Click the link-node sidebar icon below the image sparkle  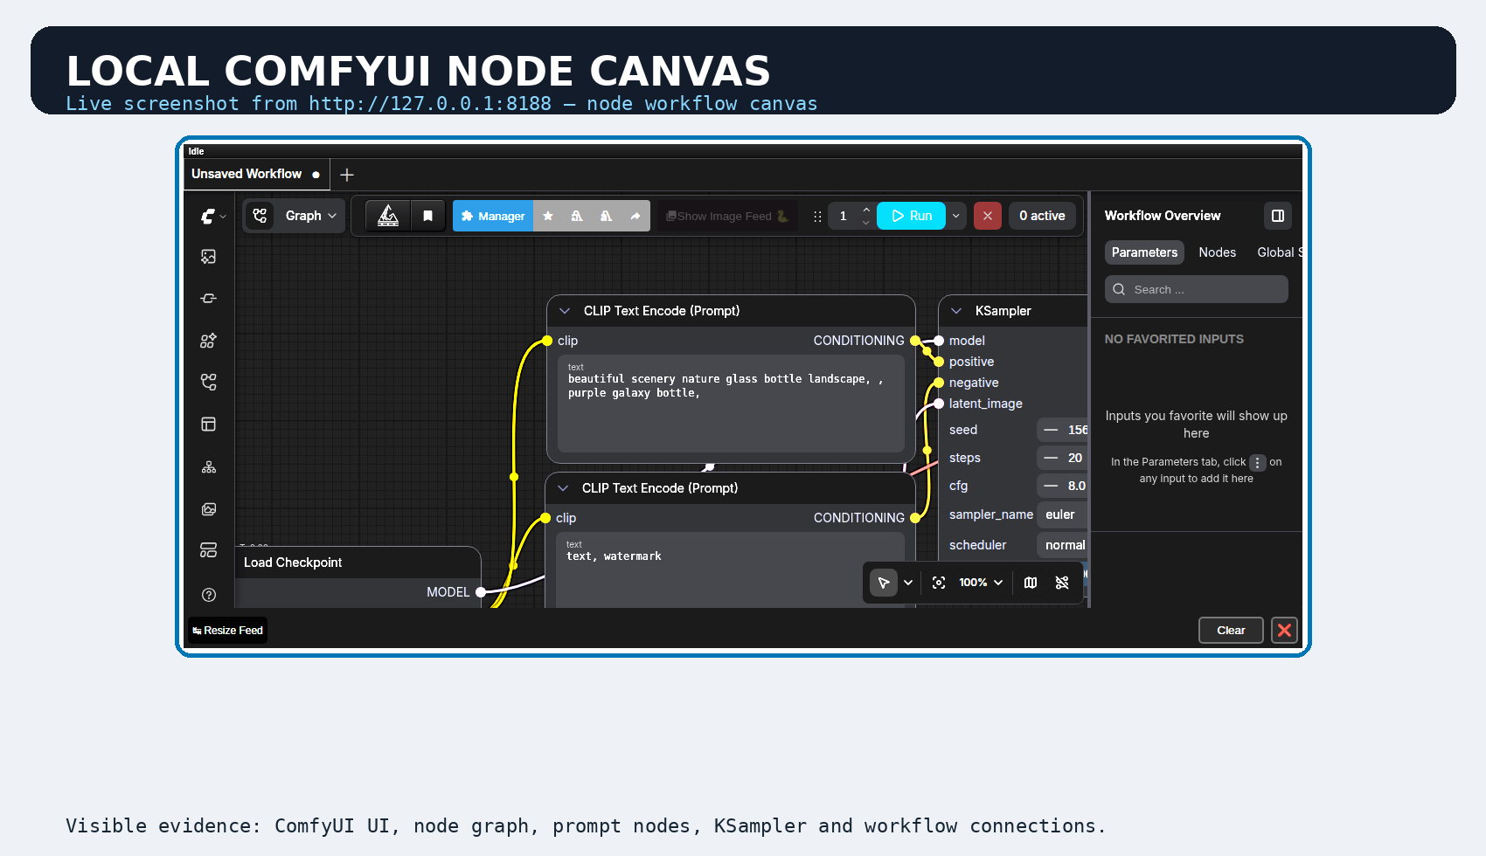[x=208, y=299]
